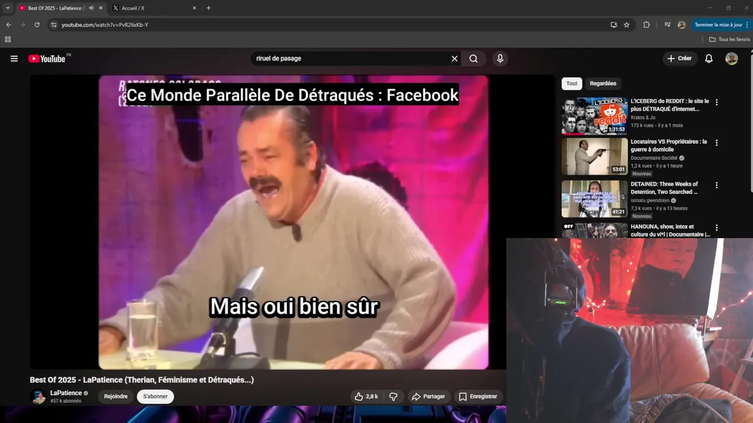Open DETAINED Three Weeks video thumbnail
The image size is (753, 423).
click(595, 199)
